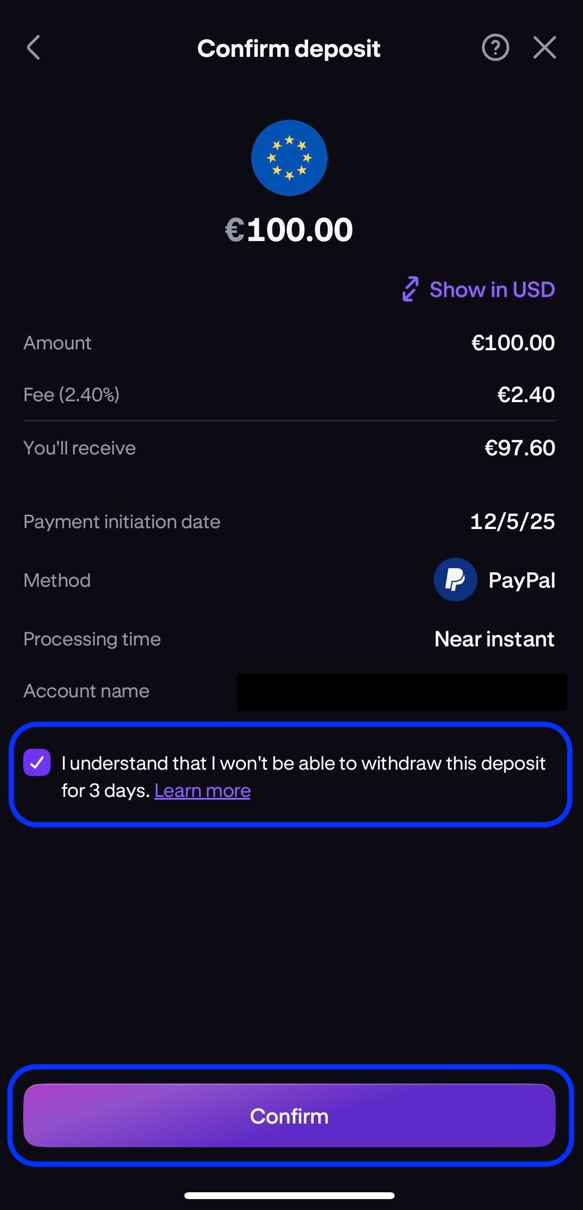The width and height of the screenshot is (583, 1210).
Task: Switch display to Show in USD
Action: point(492,289)
